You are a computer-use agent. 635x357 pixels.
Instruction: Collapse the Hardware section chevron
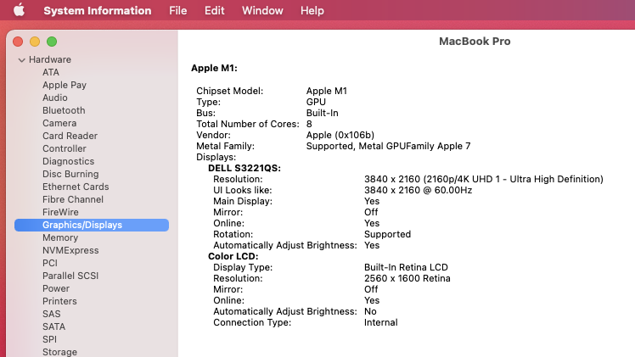click(21, 60)
